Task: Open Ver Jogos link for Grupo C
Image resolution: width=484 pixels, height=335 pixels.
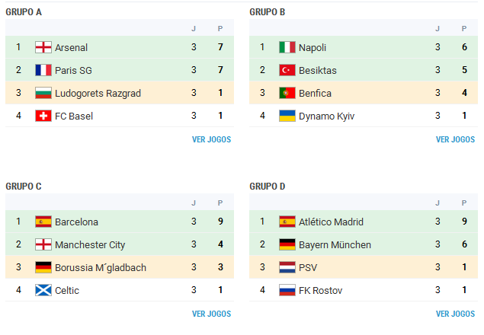Action: pos(211,314)
